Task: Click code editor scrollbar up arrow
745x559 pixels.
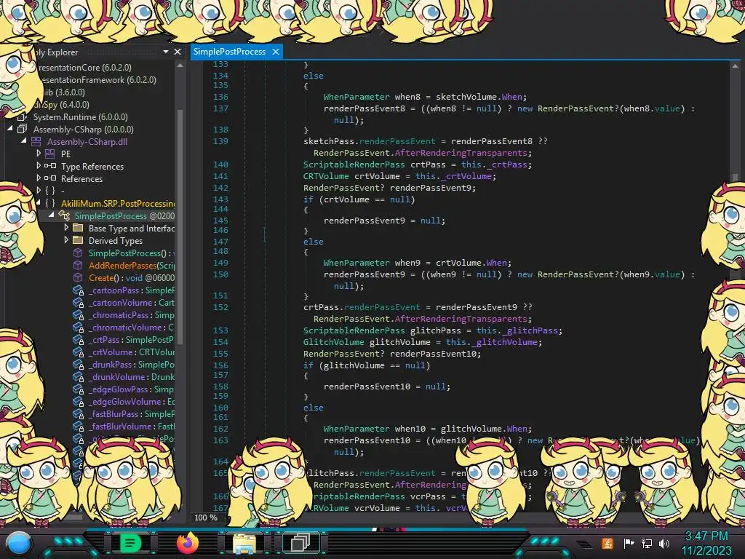Action: pos(735,66)
